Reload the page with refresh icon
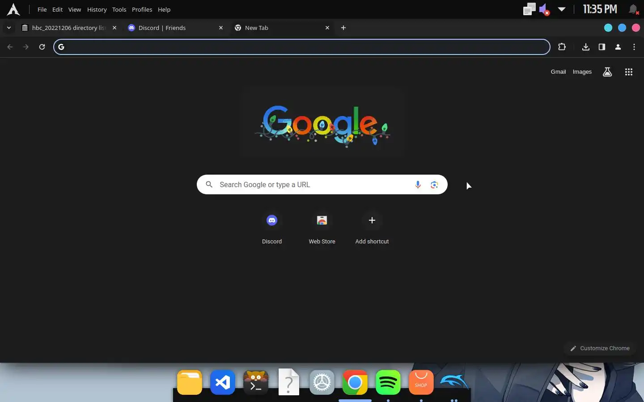This screenshot has height=402, width=644. coord(42,47)
